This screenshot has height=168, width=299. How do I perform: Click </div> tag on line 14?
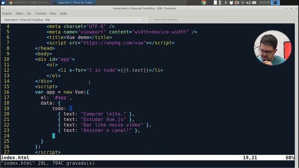point(43,81)
